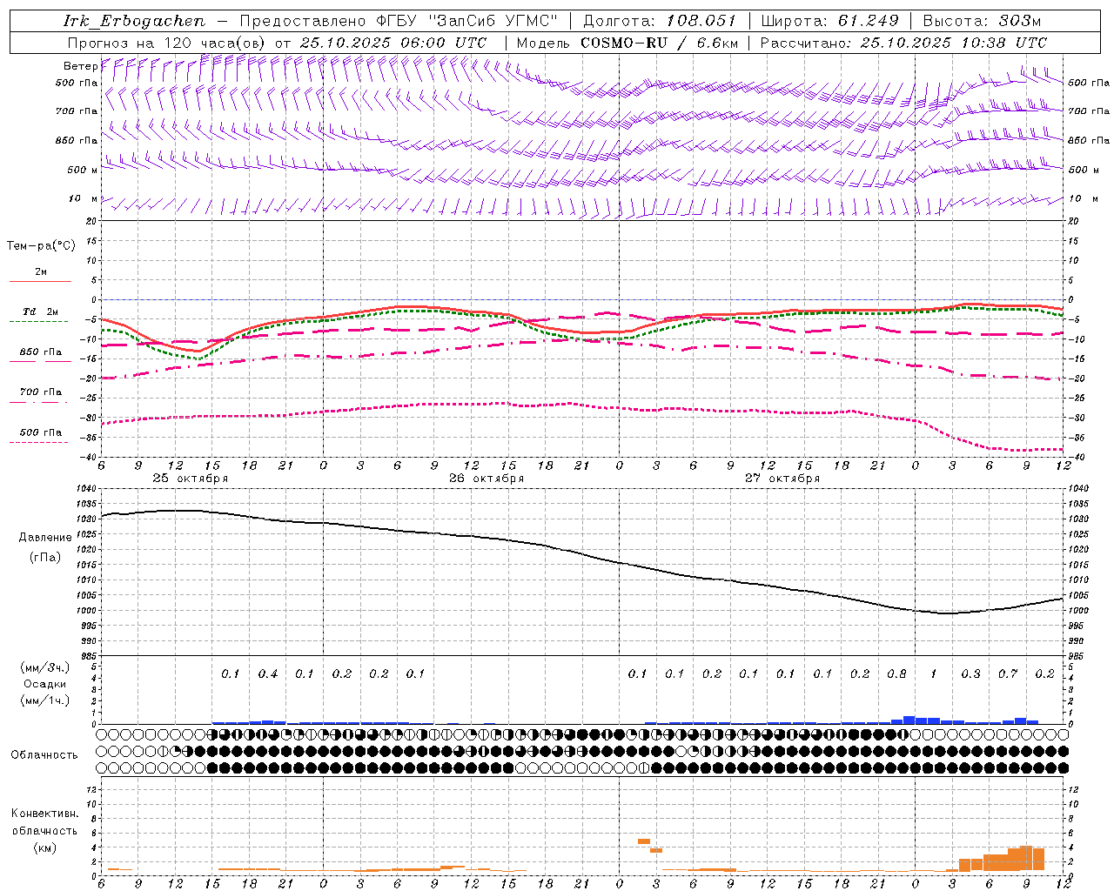Click the '700 гПа' legend entry in temperature panel
This screenshot has width=1114, height=891.
(x=40, y=392)
